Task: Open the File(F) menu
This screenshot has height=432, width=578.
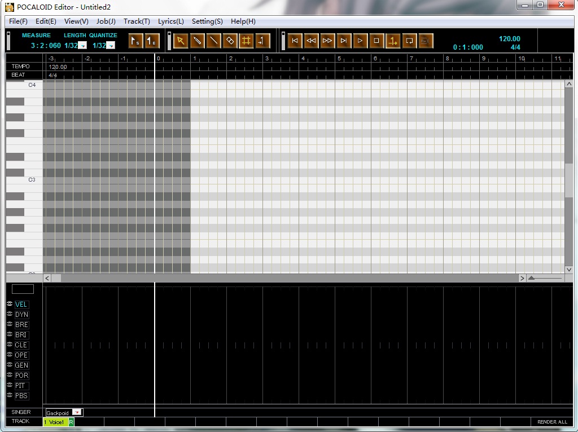Action: (x=18, y=21)
